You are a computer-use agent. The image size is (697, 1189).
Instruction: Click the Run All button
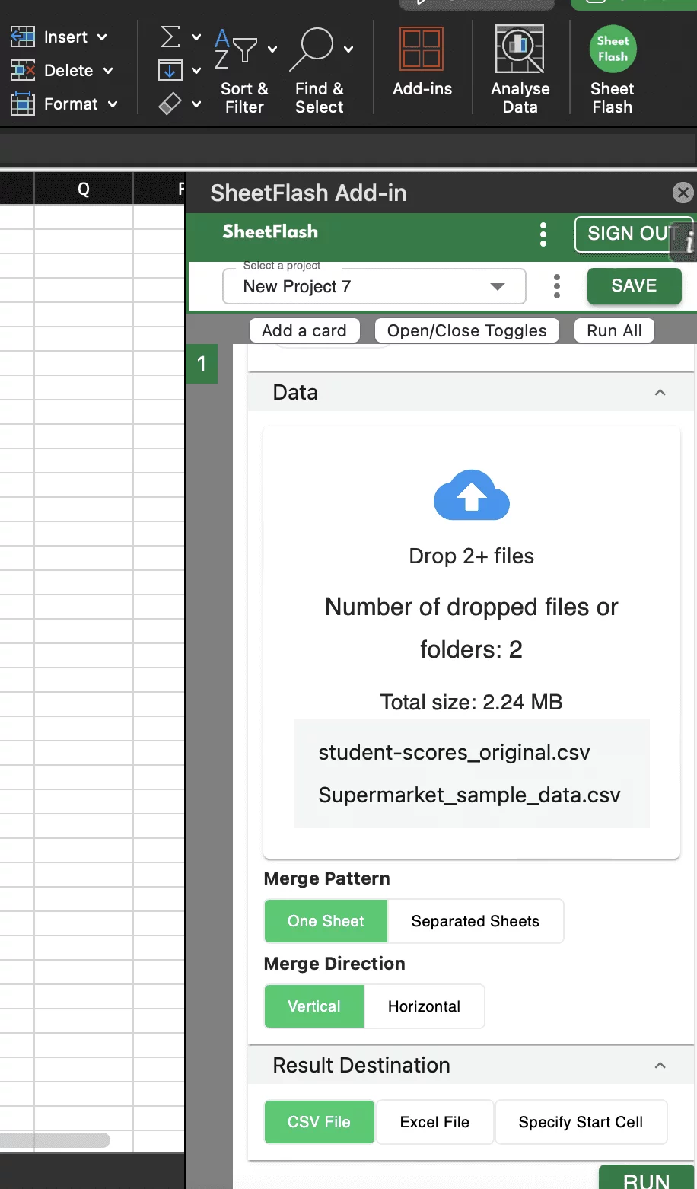click(614, 330)
